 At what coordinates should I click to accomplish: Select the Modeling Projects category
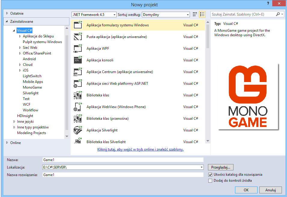pos(32,133)
